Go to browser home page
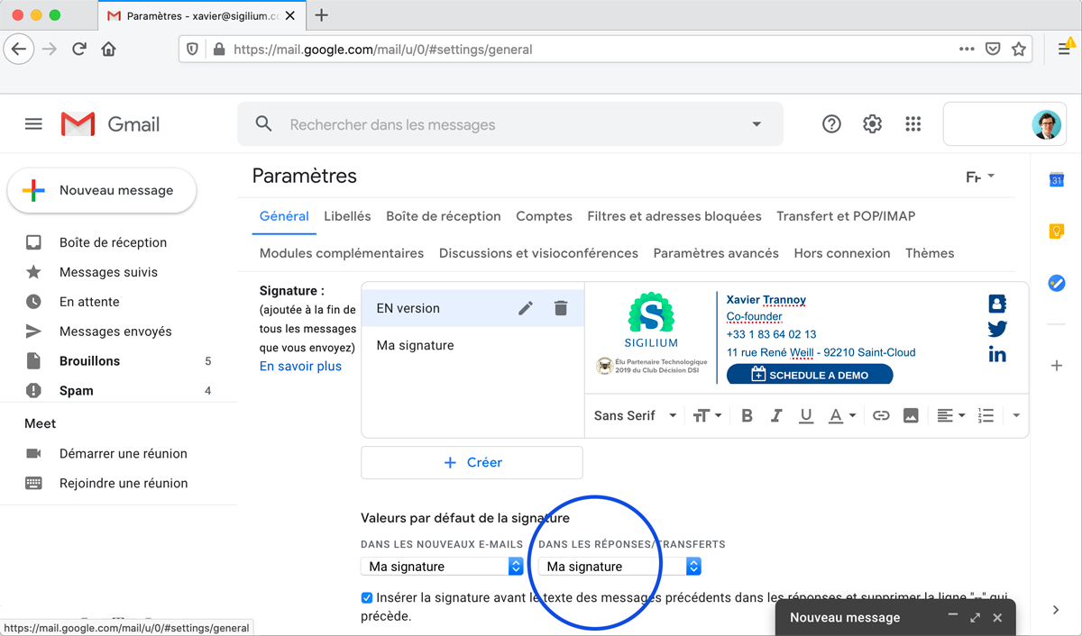This screenshot has width=1082, height=636. tap(109, 49)
